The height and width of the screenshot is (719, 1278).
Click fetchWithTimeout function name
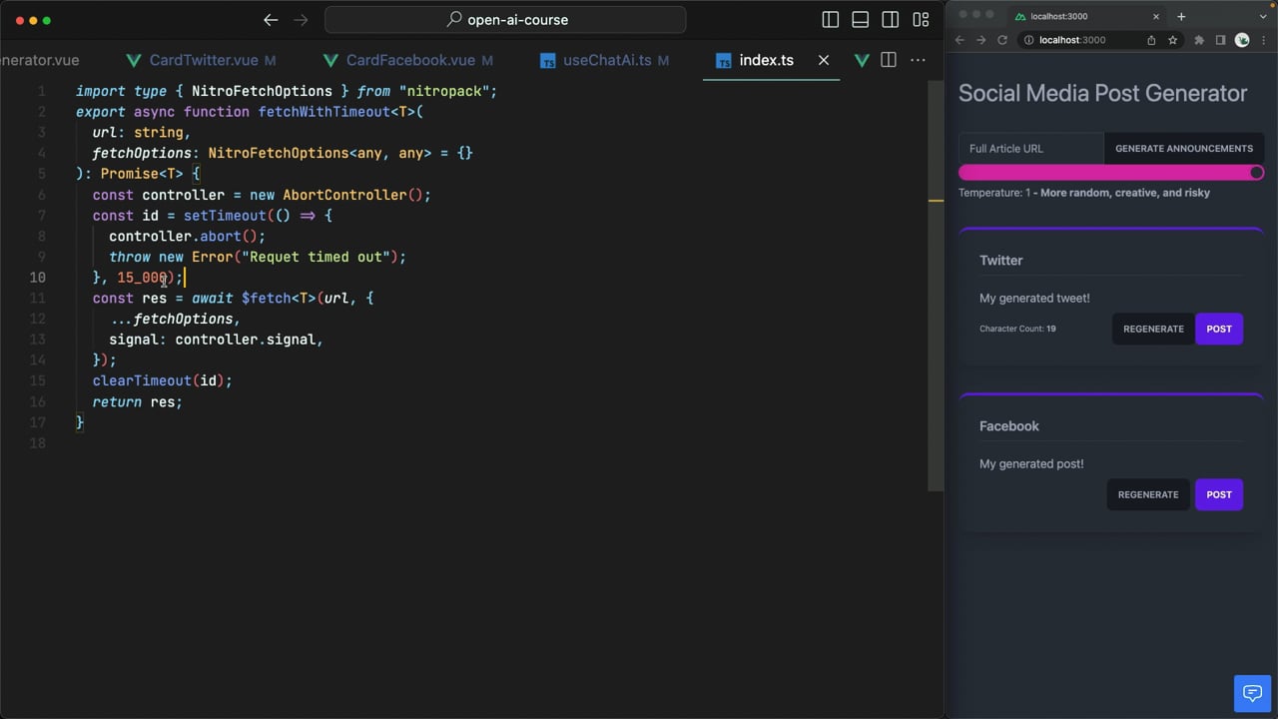pos(321,112)
